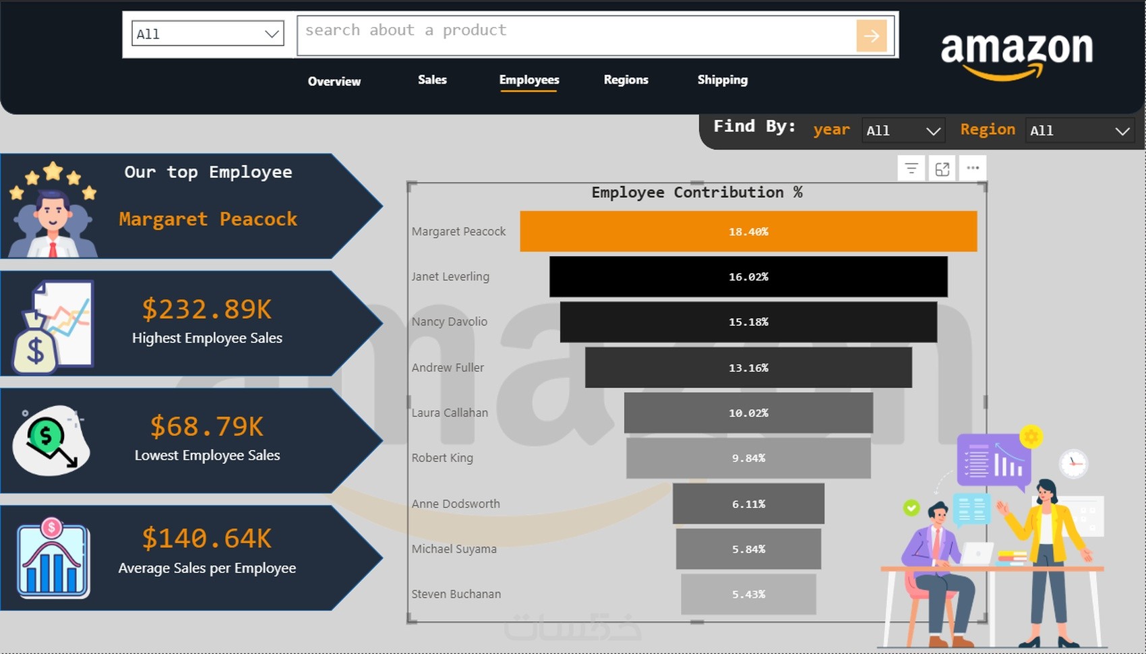Open the year filter dropdown
Screen dimensions: 1146x654
click(x=903, y=130)
